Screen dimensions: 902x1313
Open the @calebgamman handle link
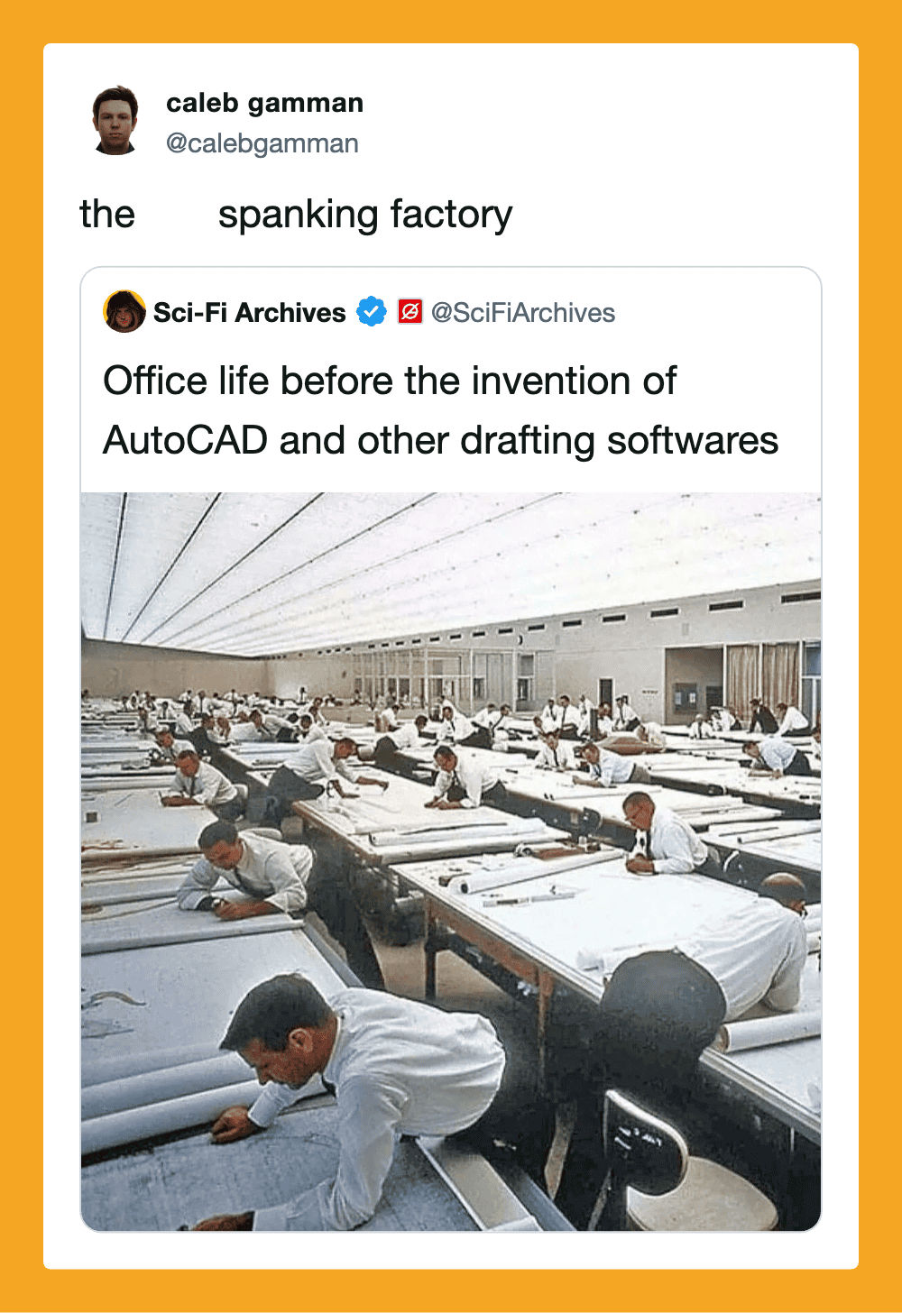point(262,143)
